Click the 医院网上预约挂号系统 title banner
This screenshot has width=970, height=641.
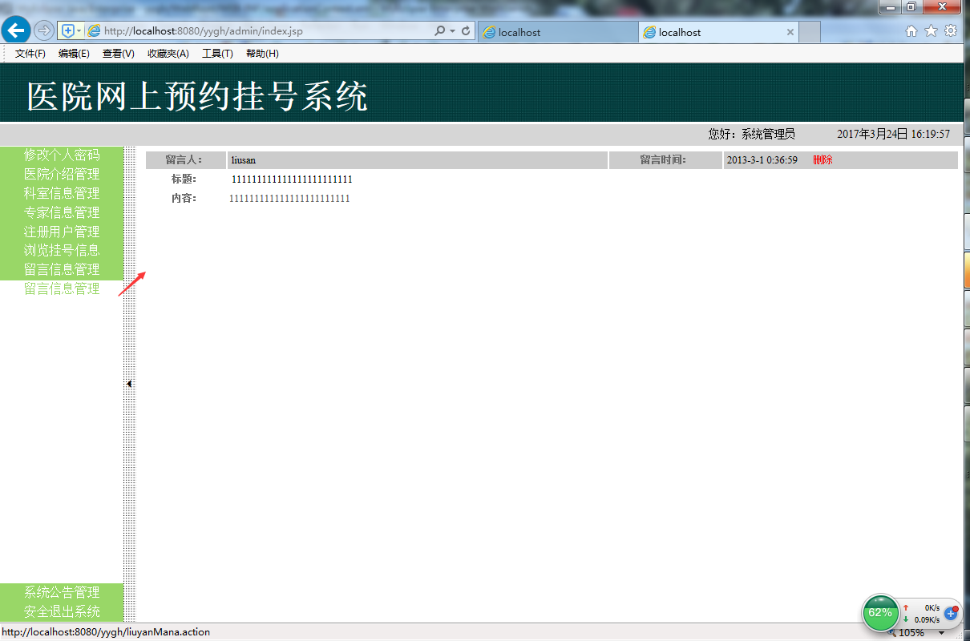coord(197,97)
